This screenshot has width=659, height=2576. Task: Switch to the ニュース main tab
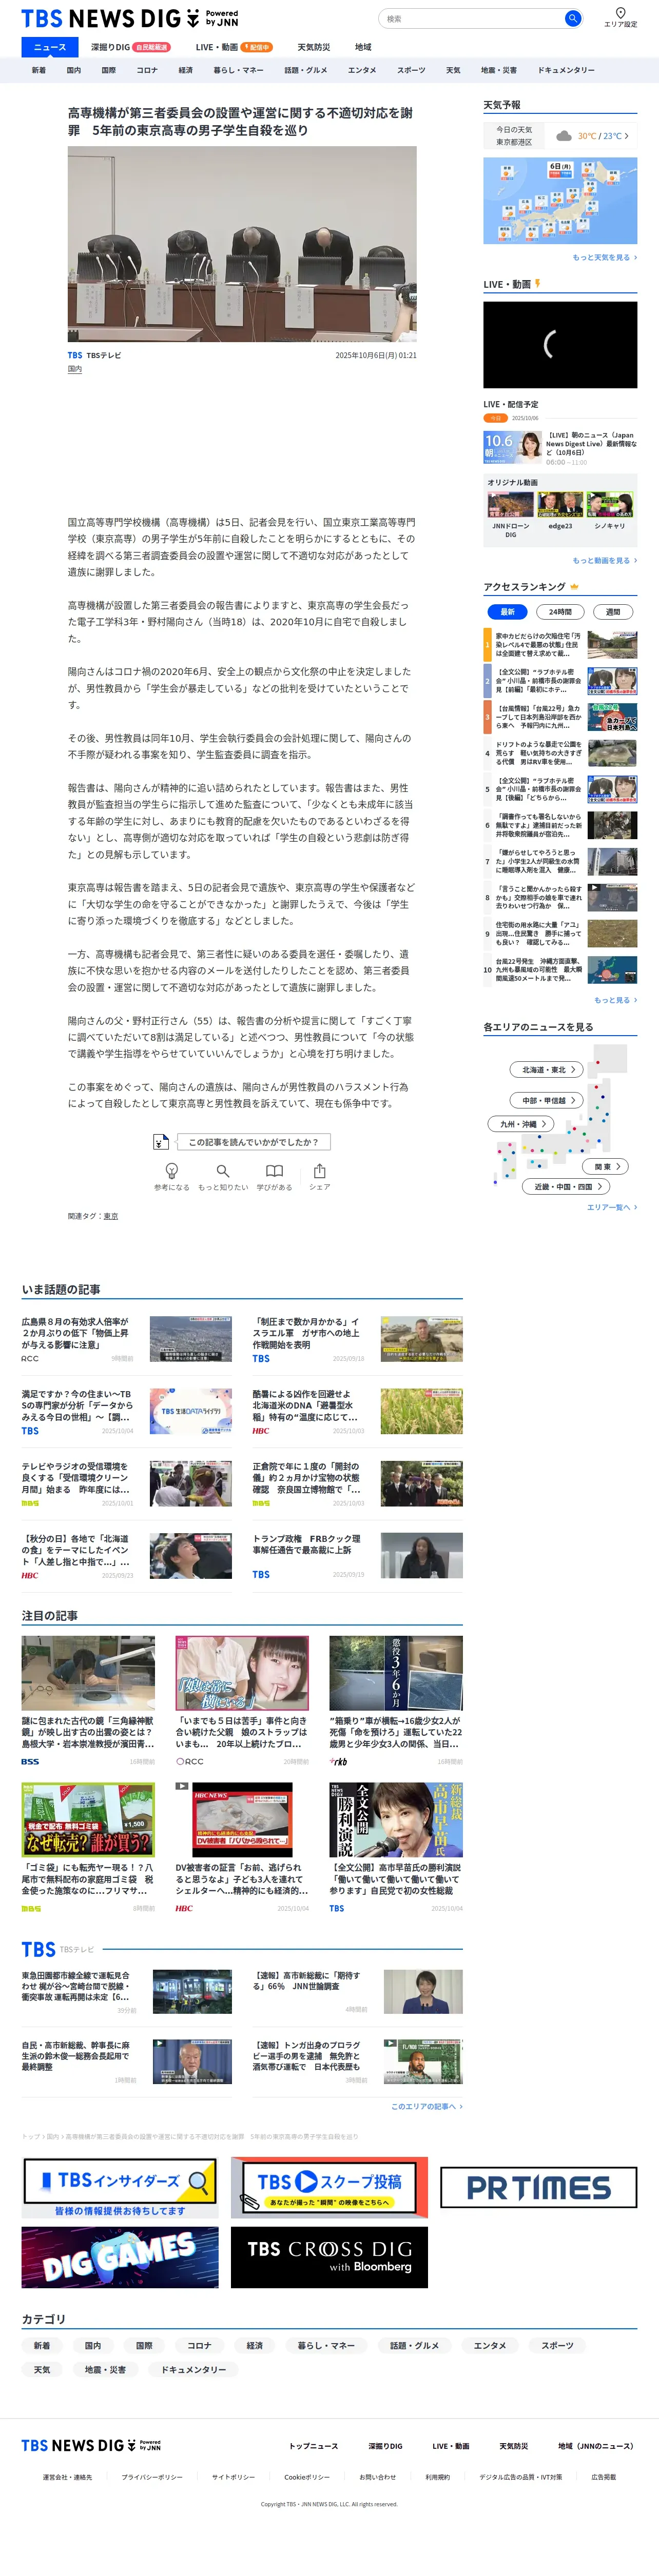49,47
